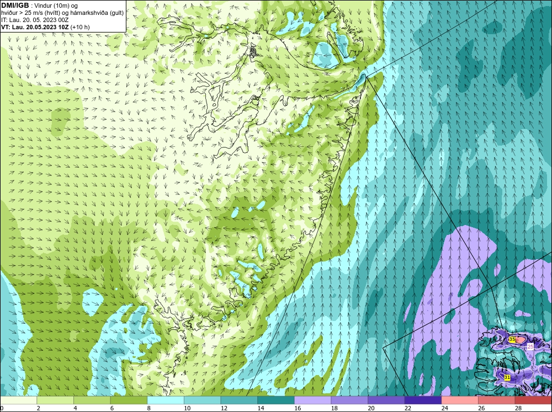
Task: Click the white gust contour label 25
Action: click(530, 346)
